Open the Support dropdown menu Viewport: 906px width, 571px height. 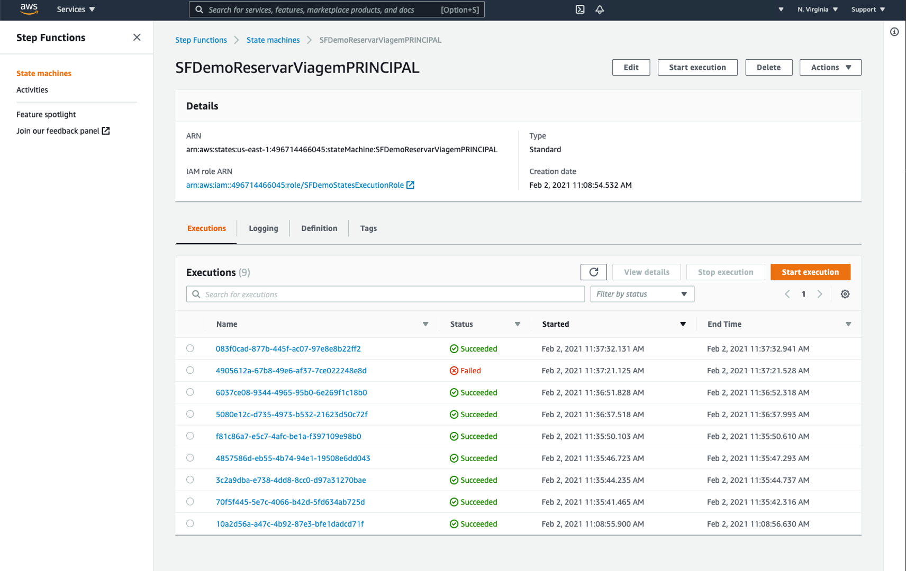click(x=868, y=10)
